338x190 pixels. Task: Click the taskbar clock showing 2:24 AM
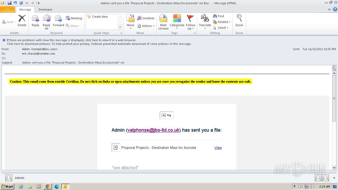point(325,187)
